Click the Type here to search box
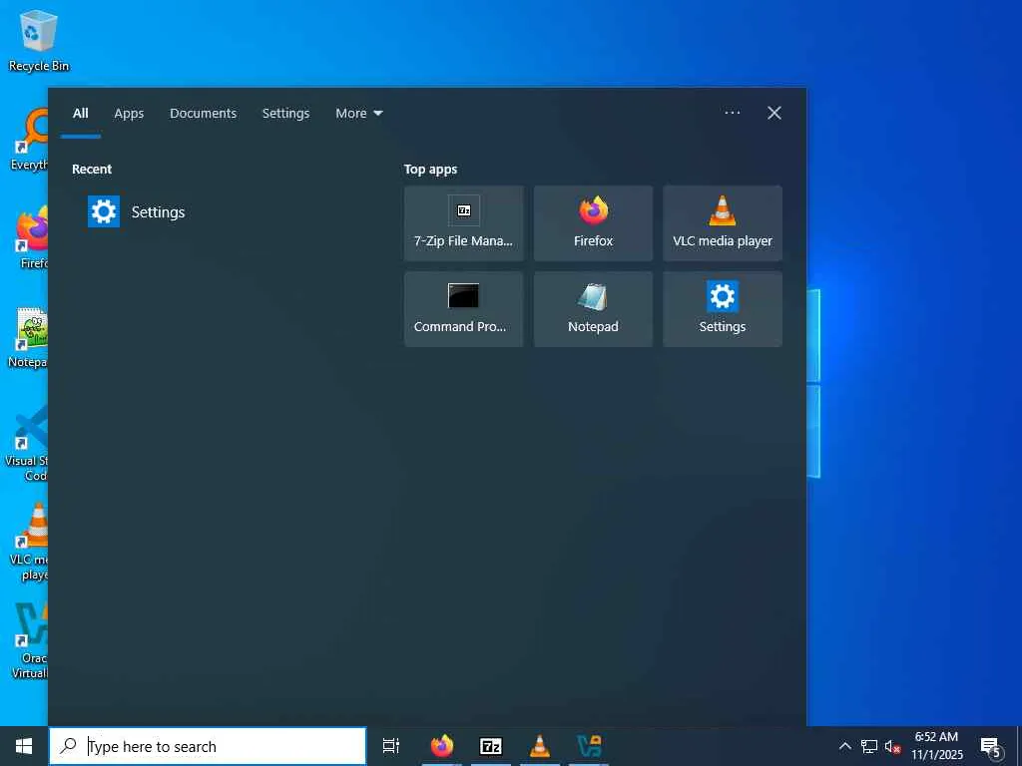The width and height of the screenshot is (1022, 766). click(x=208, y=746)
